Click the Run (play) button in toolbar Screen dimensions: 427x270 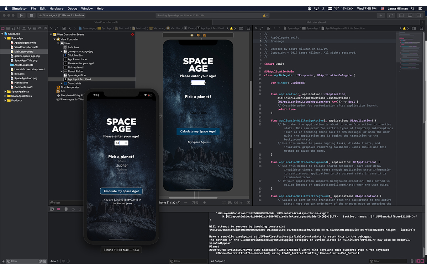coord(21,15)
